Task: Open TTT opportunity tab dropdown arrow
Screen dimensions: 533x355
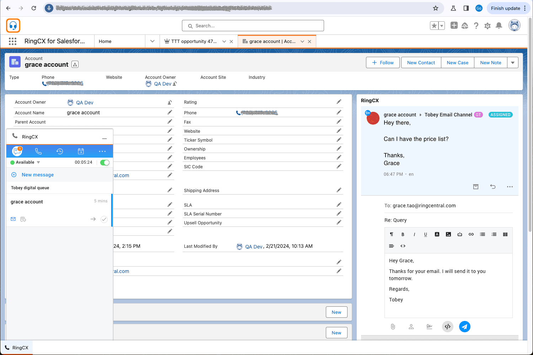Action: coord(224,41)
